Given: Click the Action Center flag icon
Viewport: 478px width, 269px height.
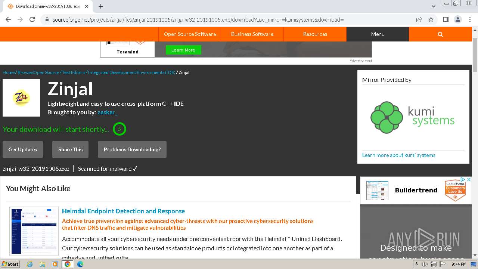Looking at the screenshot, I should 442,264.
